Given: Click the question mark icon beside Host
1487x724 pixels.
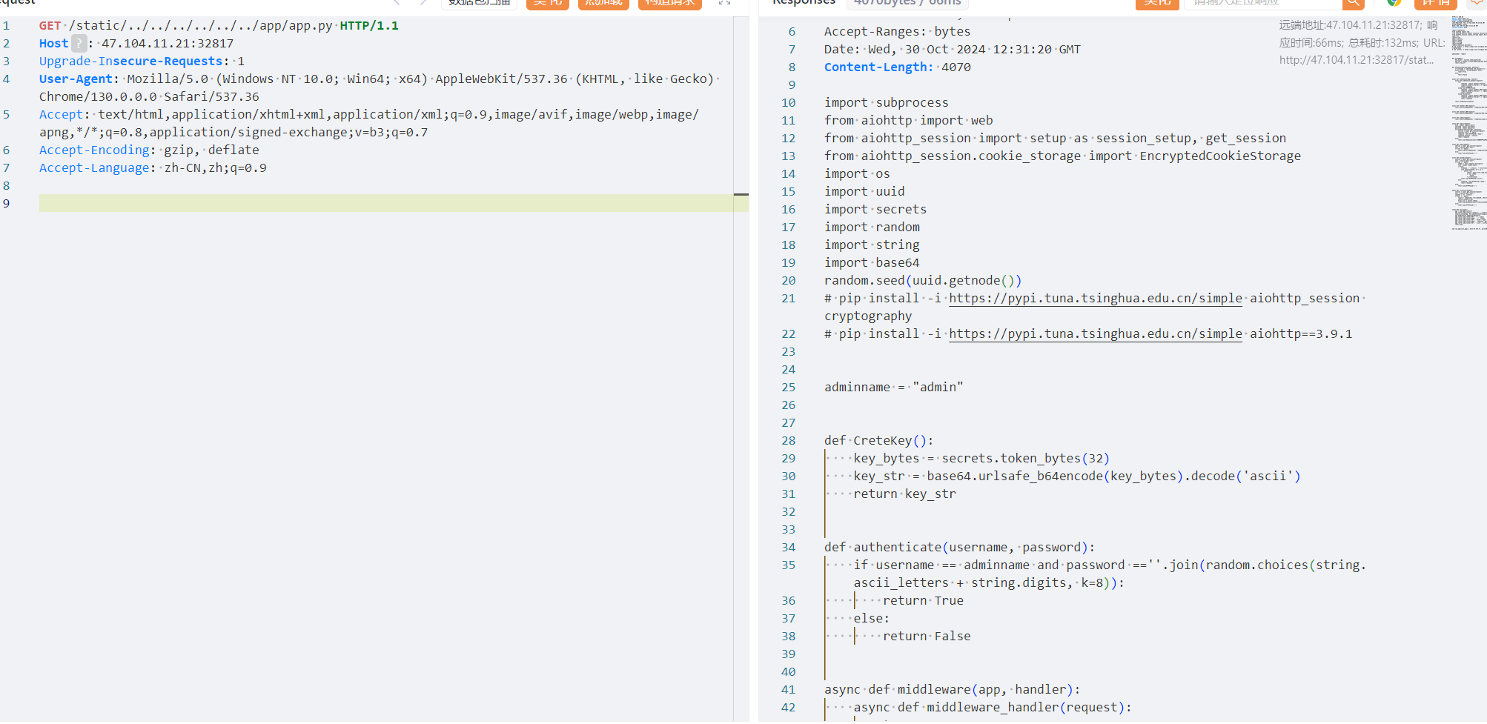Looking at the screenshot, I should tap(79, 44).
